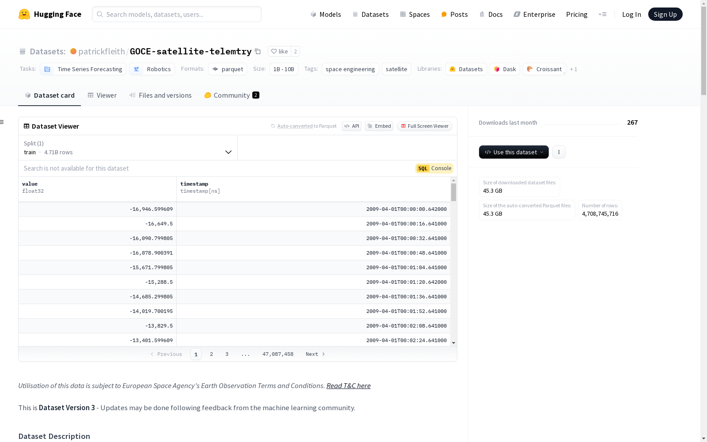The image size is (707, 442).
Task: Go to Datasets in top navigation
Action: [370, 14]
